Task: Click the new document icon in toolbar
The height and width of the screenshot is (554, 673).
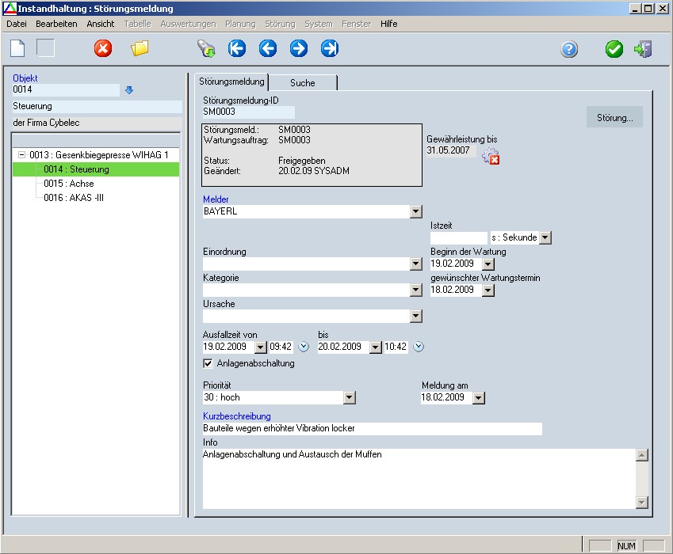Action: (x=17, y=48)
